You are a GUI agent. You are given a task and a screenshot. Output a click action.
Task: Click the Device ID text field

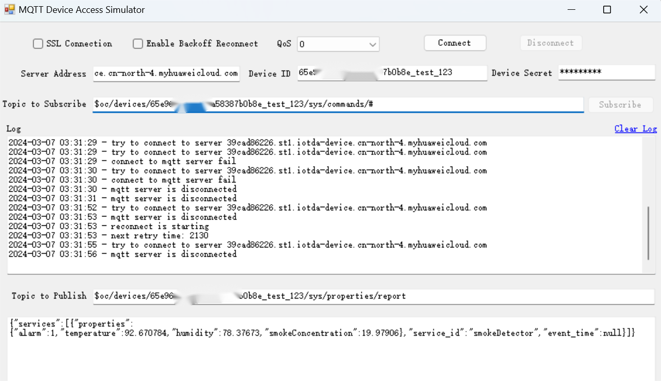392,73
